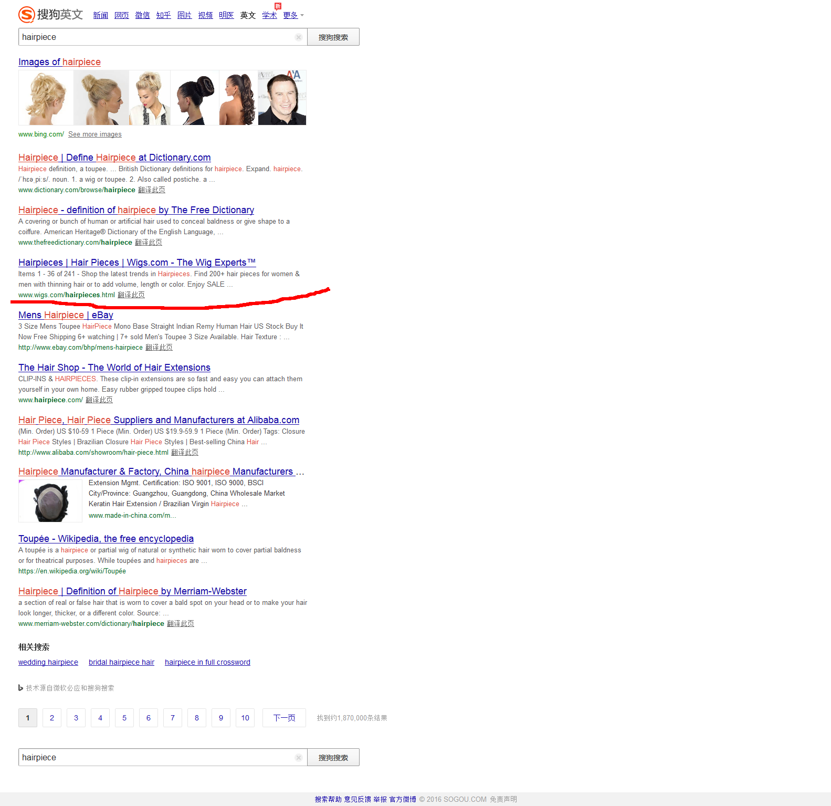This screenshot has width=831, height=806.
Task: Open the Mens Hairpiece eBay result
Action: 66,315
